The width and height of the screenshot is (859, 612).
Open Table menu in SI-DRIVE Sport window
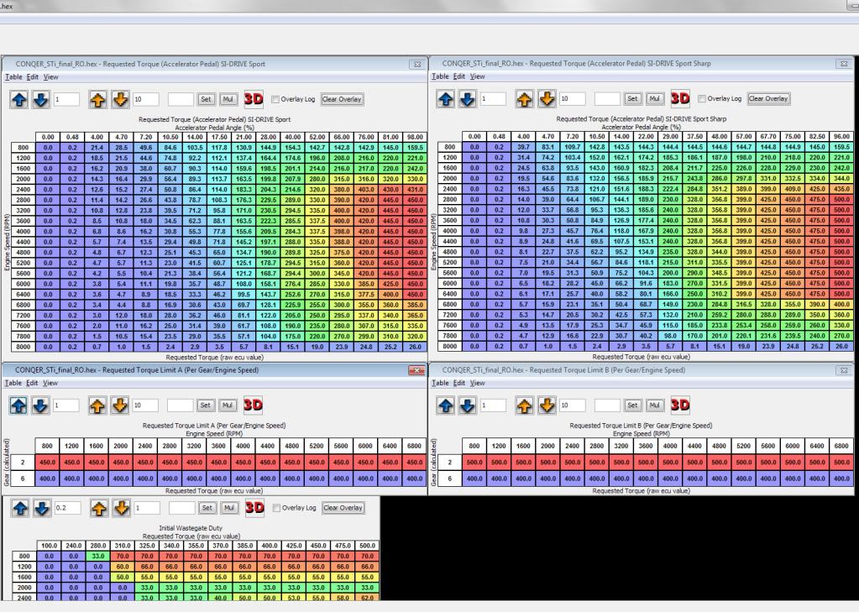(13, 76)
